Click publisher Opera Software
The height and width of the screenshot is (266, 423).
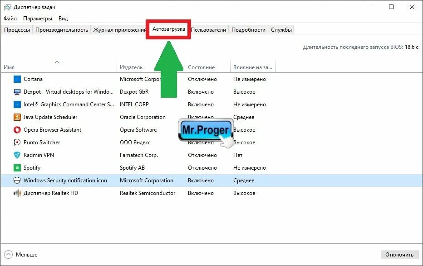tap(138, 130)
